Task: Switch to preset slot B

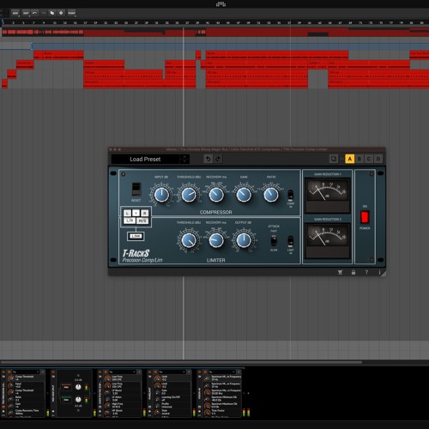Action: click(x=360, y=159)
